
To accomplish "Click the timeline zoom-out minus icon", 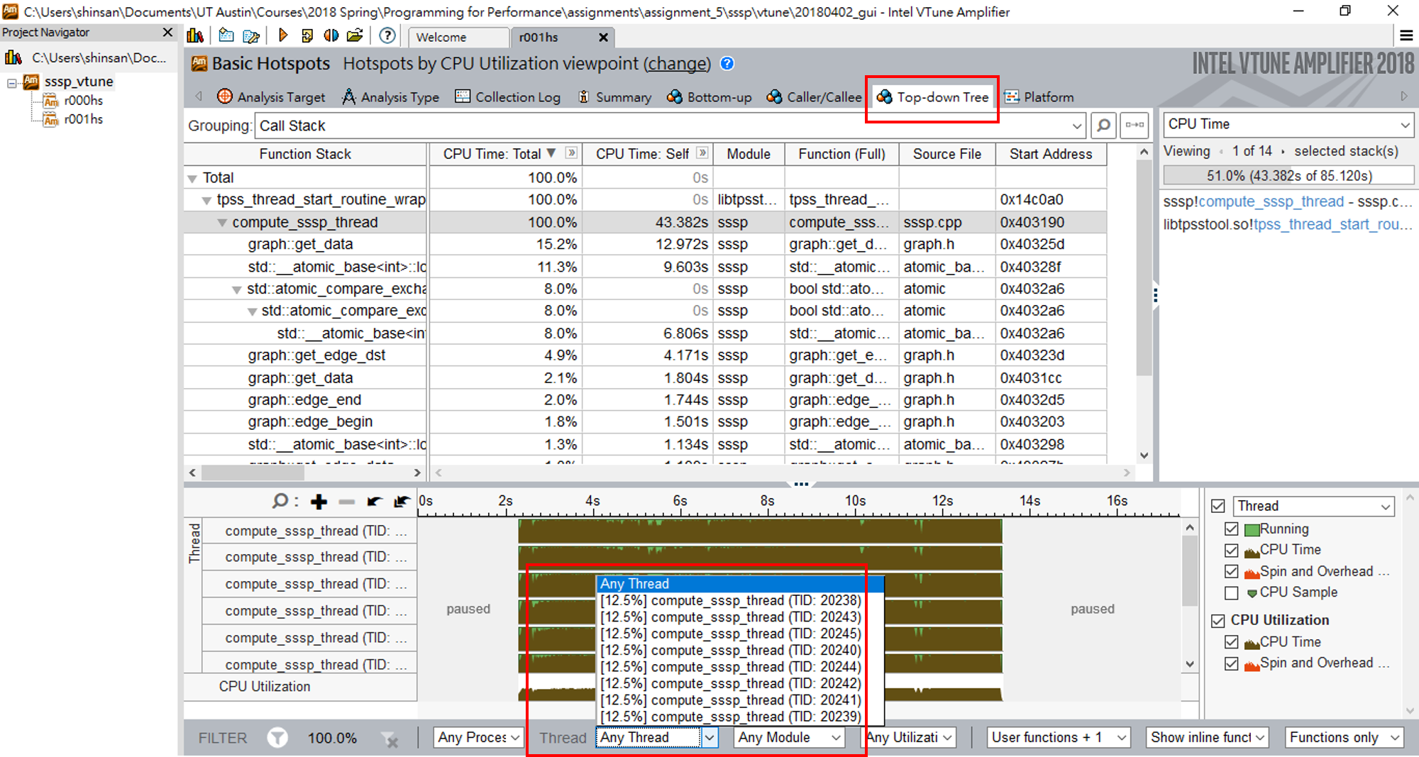I will [346, 502].
